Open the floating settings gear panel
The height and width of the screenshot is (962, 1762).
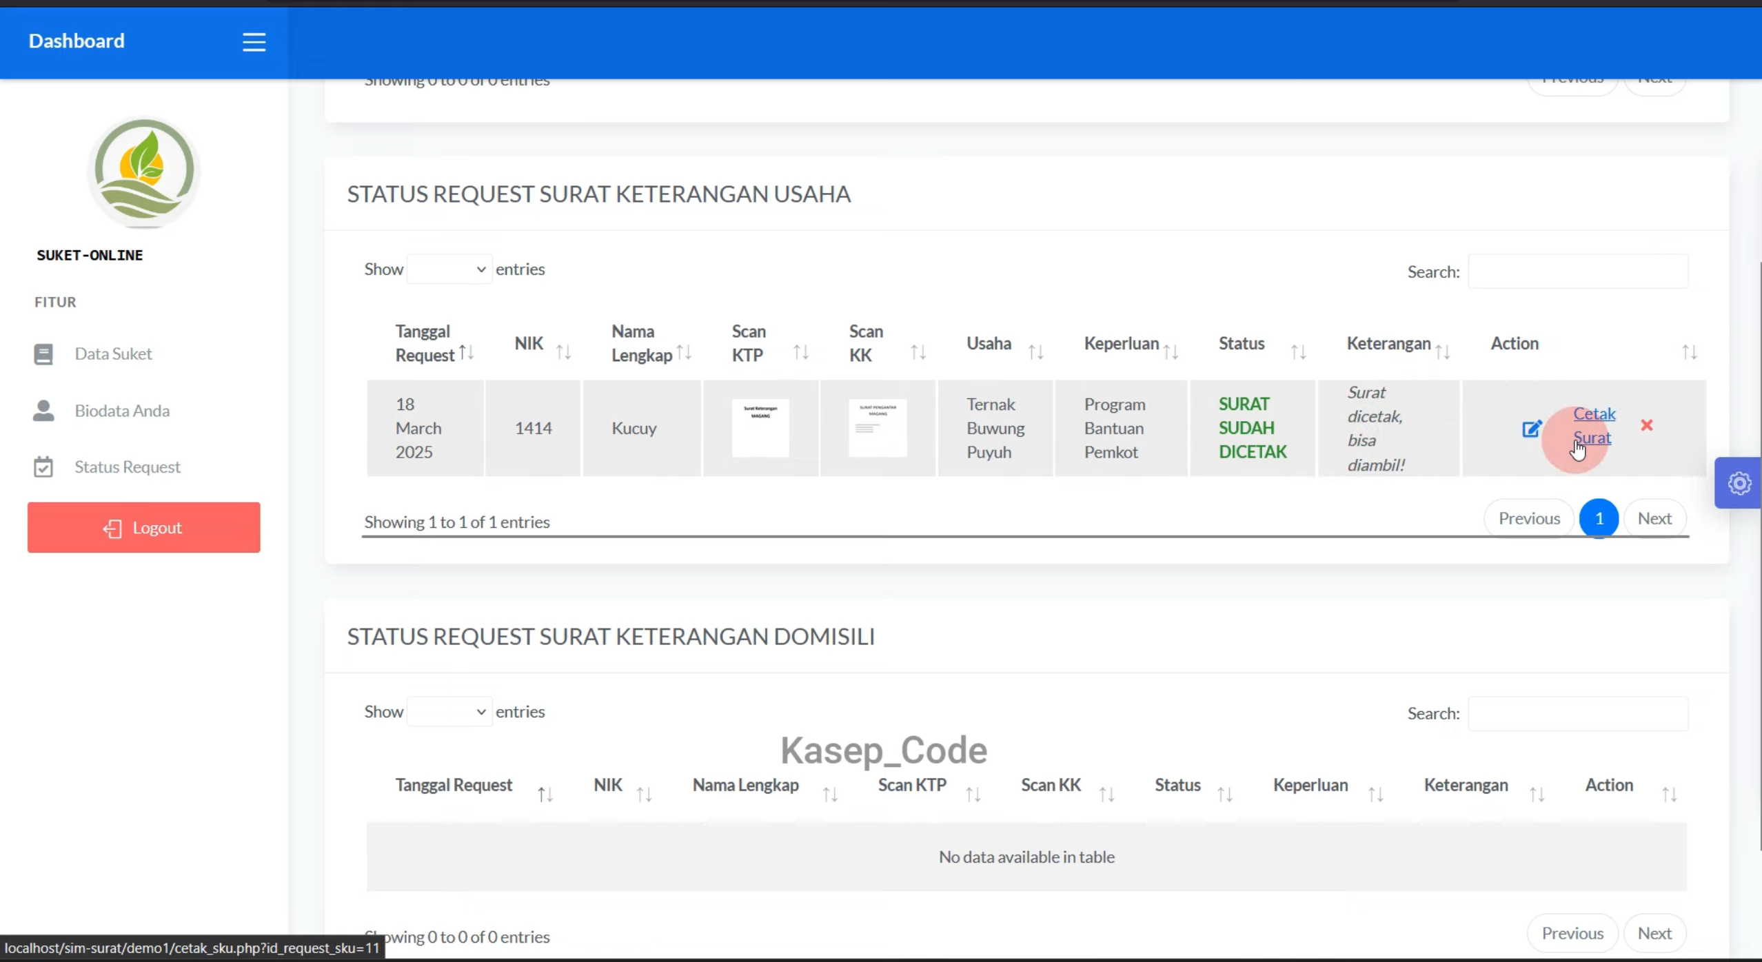pos(1739,483)
